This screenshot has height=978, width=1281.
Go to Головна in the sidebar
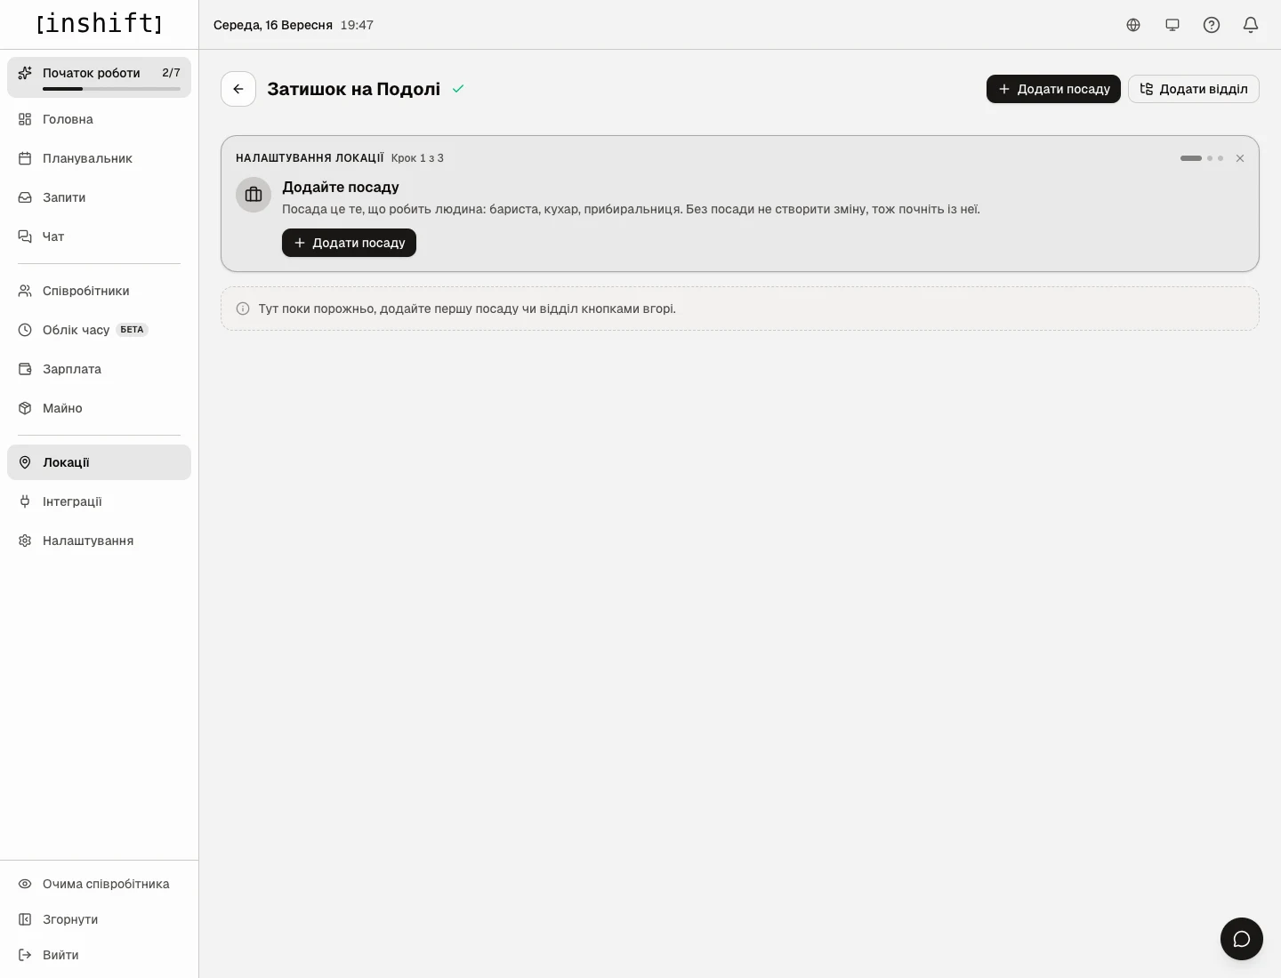[99, 119]
